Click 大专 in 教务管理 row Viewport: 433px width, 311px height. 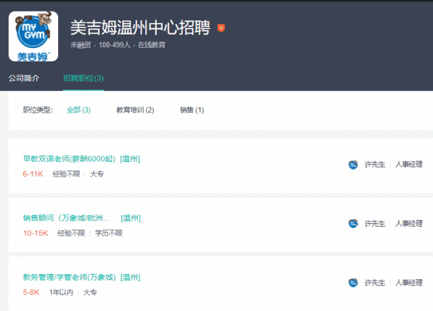tap(91, 292)
